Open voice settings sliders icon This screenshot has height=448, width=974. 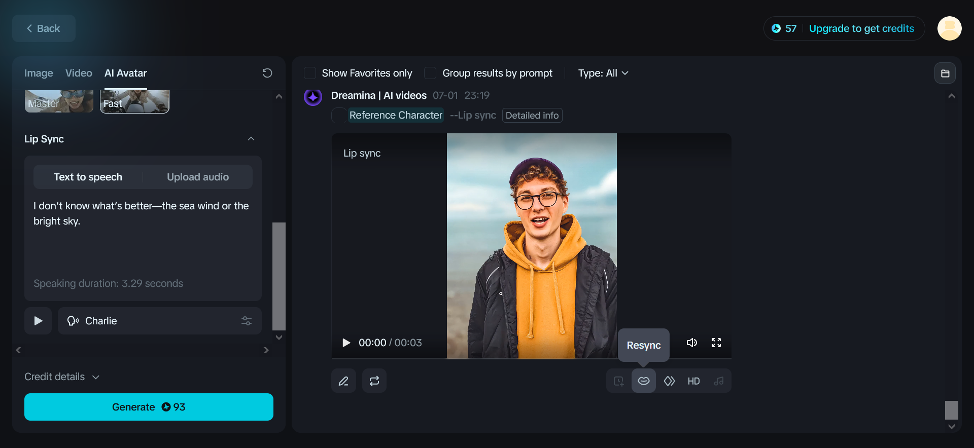247,321
